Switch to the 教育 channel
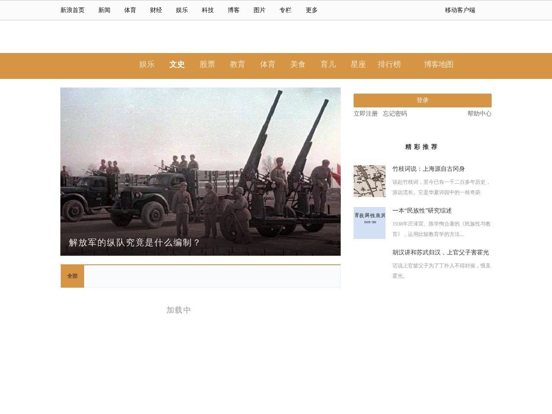The image size is (552, 414). (238, 65)
